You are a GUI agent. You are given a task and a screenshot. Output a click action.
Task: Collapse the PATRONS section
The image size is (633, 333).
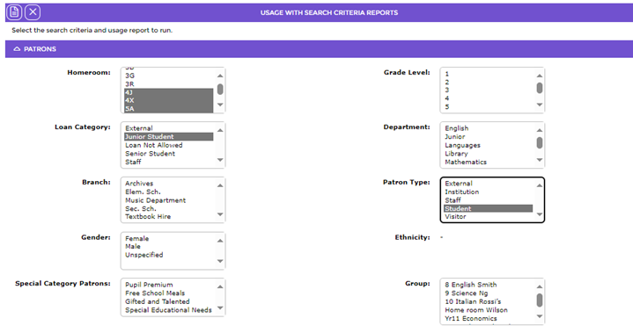click(17, 49)
